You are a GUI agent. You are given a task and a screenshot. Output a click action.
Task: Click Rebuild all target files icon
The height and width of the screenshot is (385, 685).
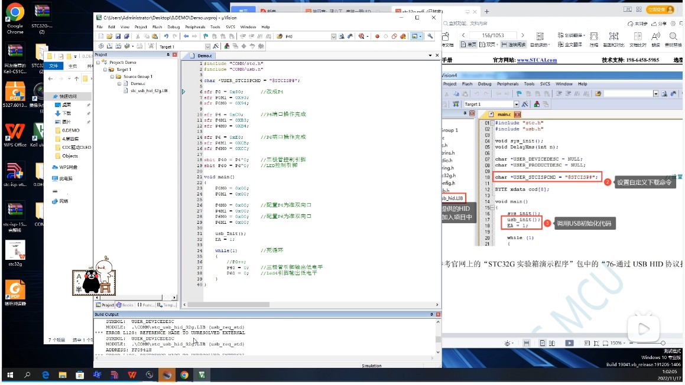point(118,46)
